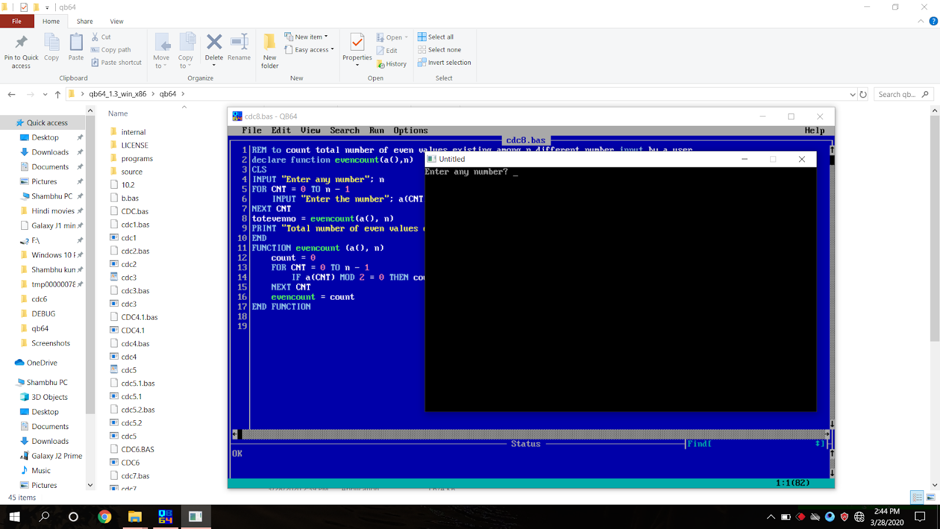Click the QB64 horizontal scrollbar

[x=532, y=434]
